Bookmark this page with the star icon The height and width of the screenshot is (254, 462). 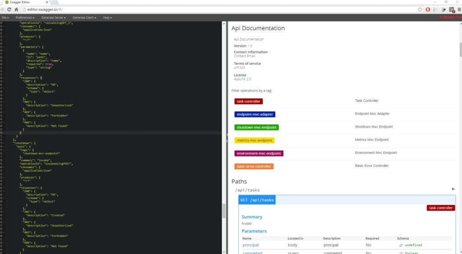[x=420, y=9]
